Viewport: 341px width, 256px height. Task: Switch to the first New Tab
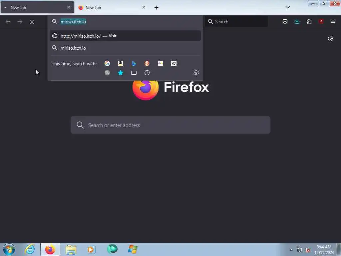click(x=37, y=7)
